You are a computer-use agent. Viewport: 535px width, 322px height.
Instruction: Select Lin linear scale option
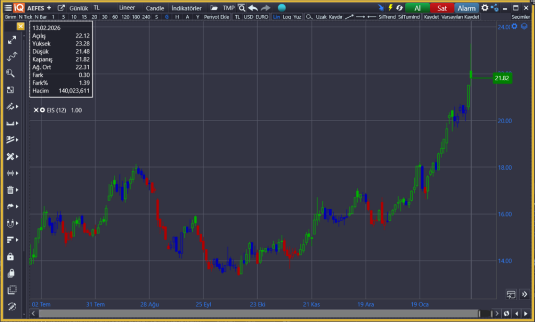(276, 17)
